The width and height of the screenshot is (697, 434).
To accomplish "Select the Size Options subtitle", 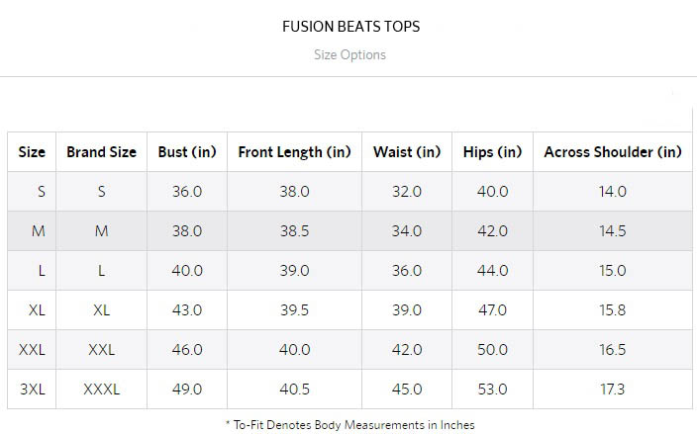I will (349, 55).
